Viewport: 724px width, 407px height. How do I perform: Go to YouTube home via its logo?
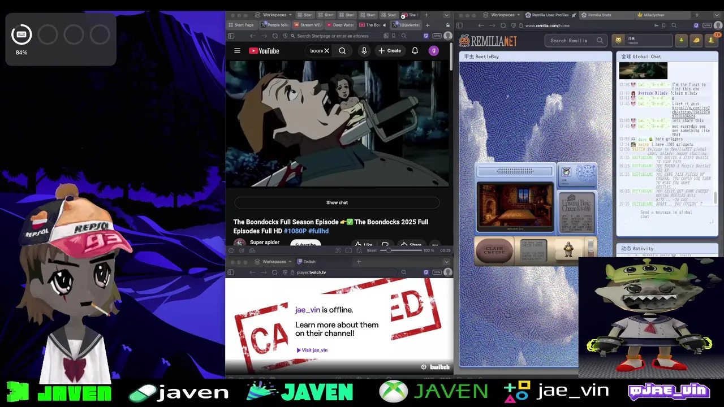264,51
